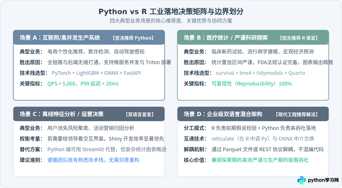Click R 负责前期假说检验 + Python 负责高吞吐落地

pos(264,128)
